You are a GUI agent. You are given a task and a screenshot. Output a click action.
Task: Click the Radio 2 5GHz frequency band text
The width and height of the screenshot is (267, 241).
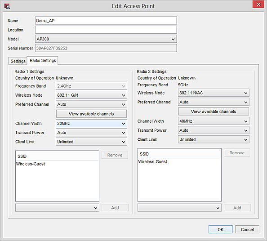pyautogui.click(x=183, y=85)
